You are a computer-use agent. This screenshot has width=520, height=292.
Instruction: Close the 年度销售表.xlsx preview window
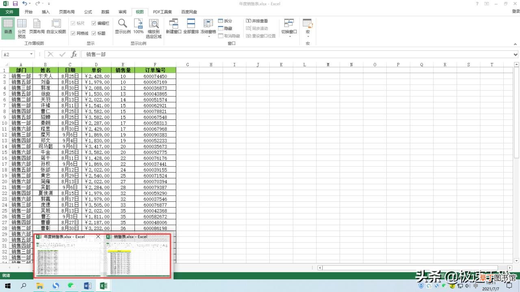(98, 236)
